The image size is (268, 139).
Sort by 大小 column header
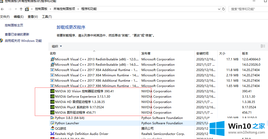(x=229, y=53)
